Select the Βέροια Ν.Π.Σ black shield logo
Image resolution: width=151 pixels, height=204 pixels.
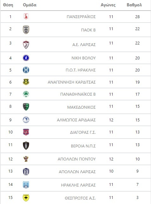26,146
